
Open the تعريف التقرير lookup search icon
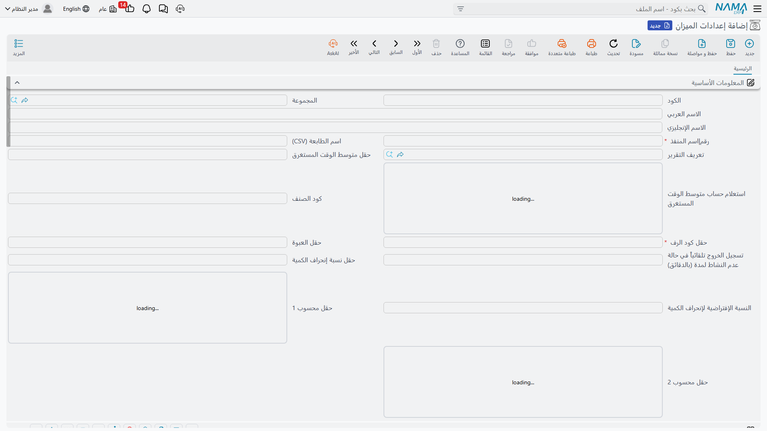pos(390,154)
